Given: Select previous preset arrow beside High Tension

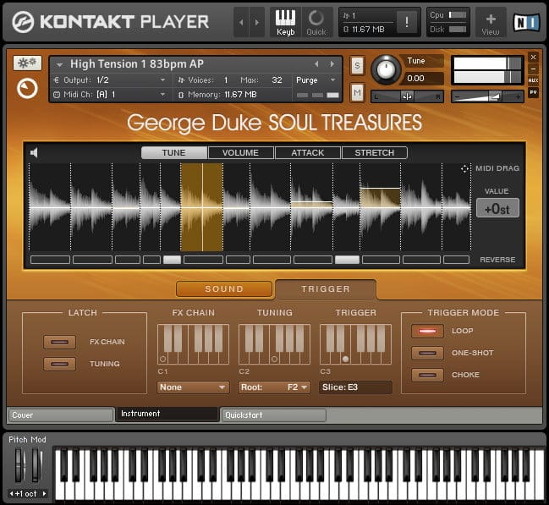Looking at the screenshot, I should pos(316,64).
